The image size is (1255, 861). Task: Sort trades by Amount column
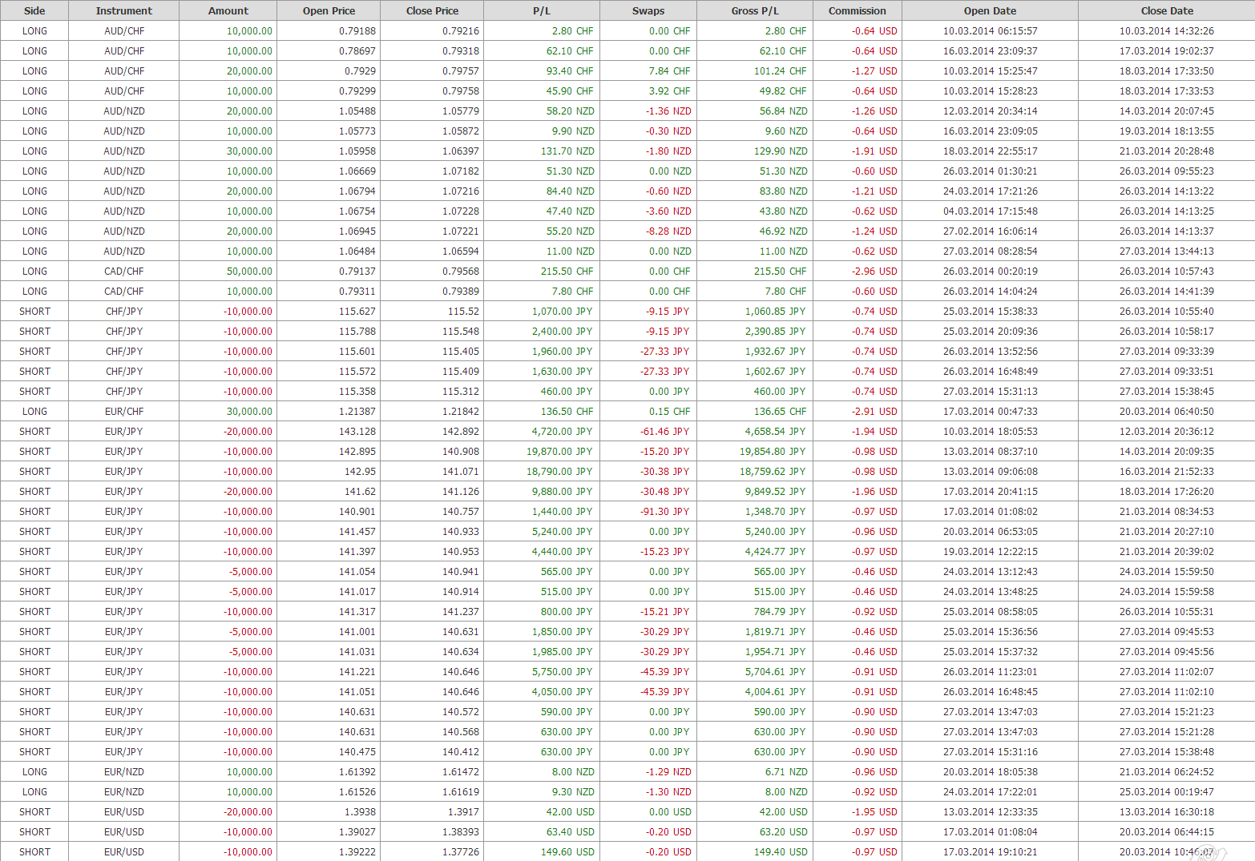click(228, 10)
